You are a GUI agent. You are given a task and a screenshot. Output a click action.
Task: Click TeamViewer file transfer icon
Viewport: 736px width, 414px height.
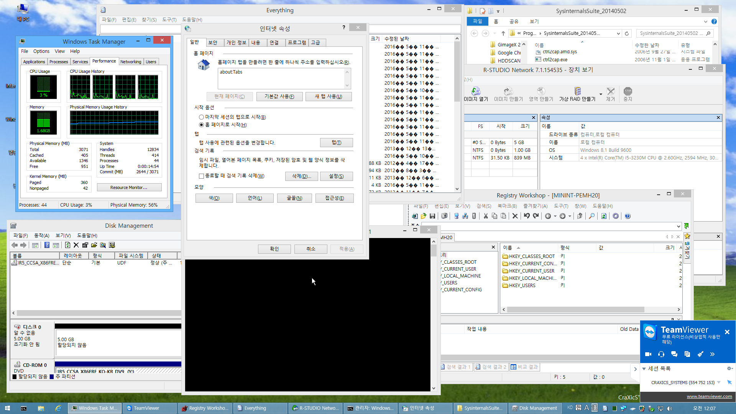point(687,354)
